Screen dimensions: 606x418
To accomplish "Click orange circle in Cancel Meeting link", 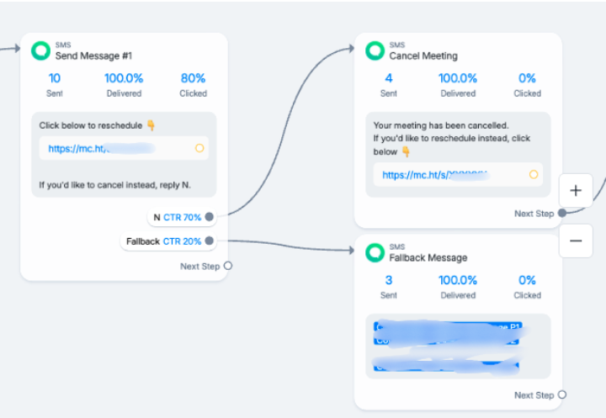I will coord(534,175).
